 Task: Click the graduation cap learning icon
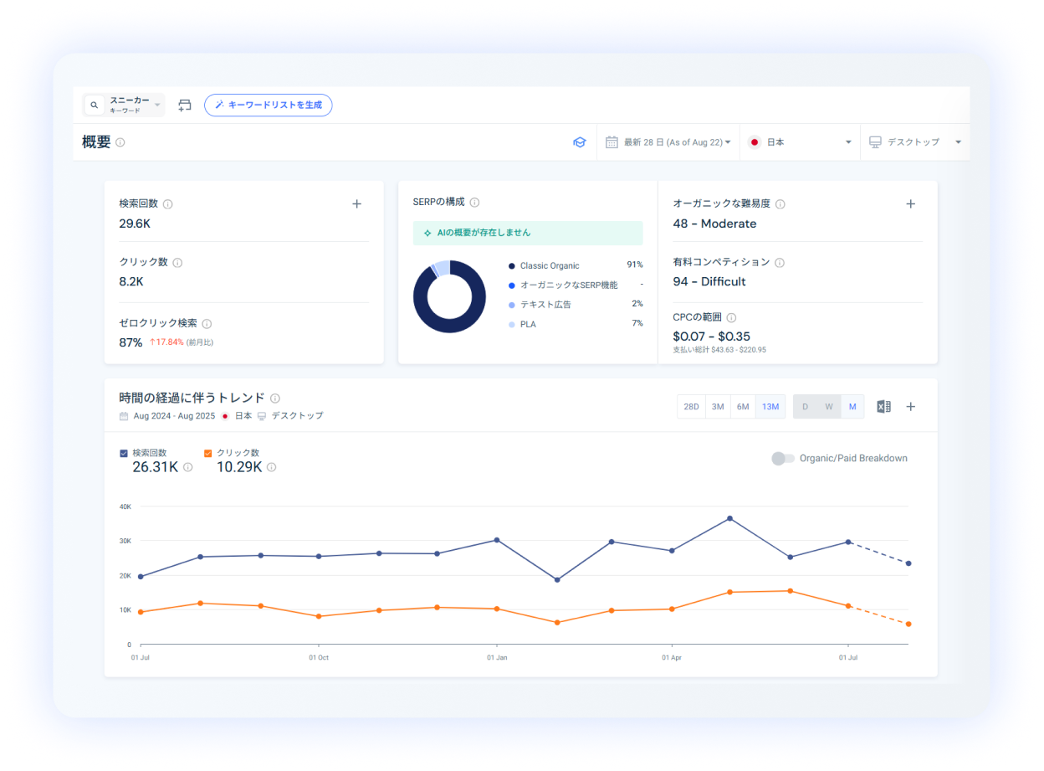[579, 142]
